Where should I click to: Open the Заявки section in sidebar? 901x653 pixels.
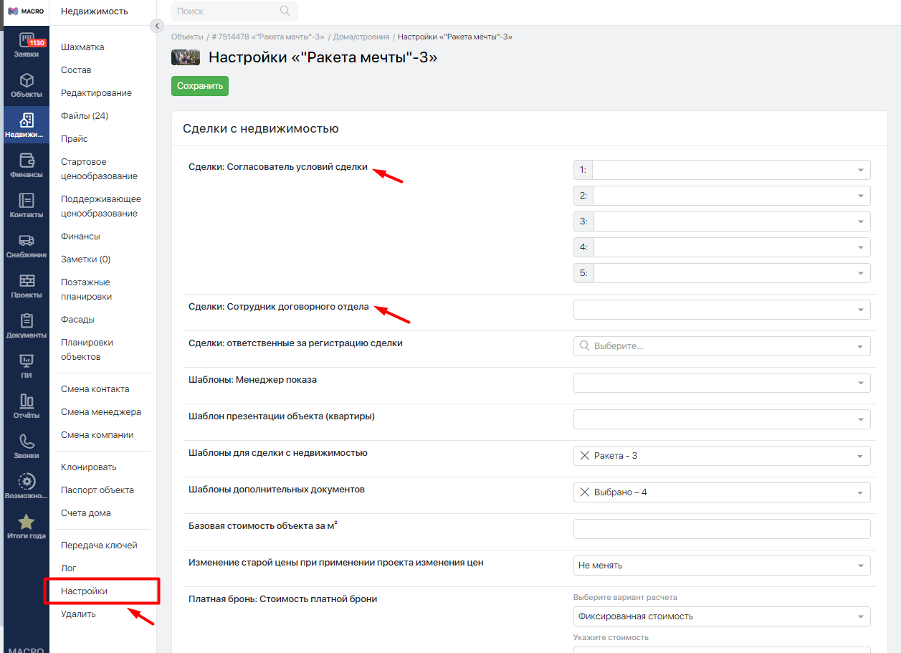(x=26, y=44)
